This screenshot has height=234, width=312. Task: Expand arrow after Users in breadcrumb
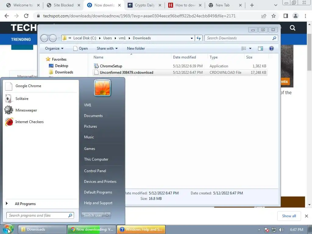[115, 38]
